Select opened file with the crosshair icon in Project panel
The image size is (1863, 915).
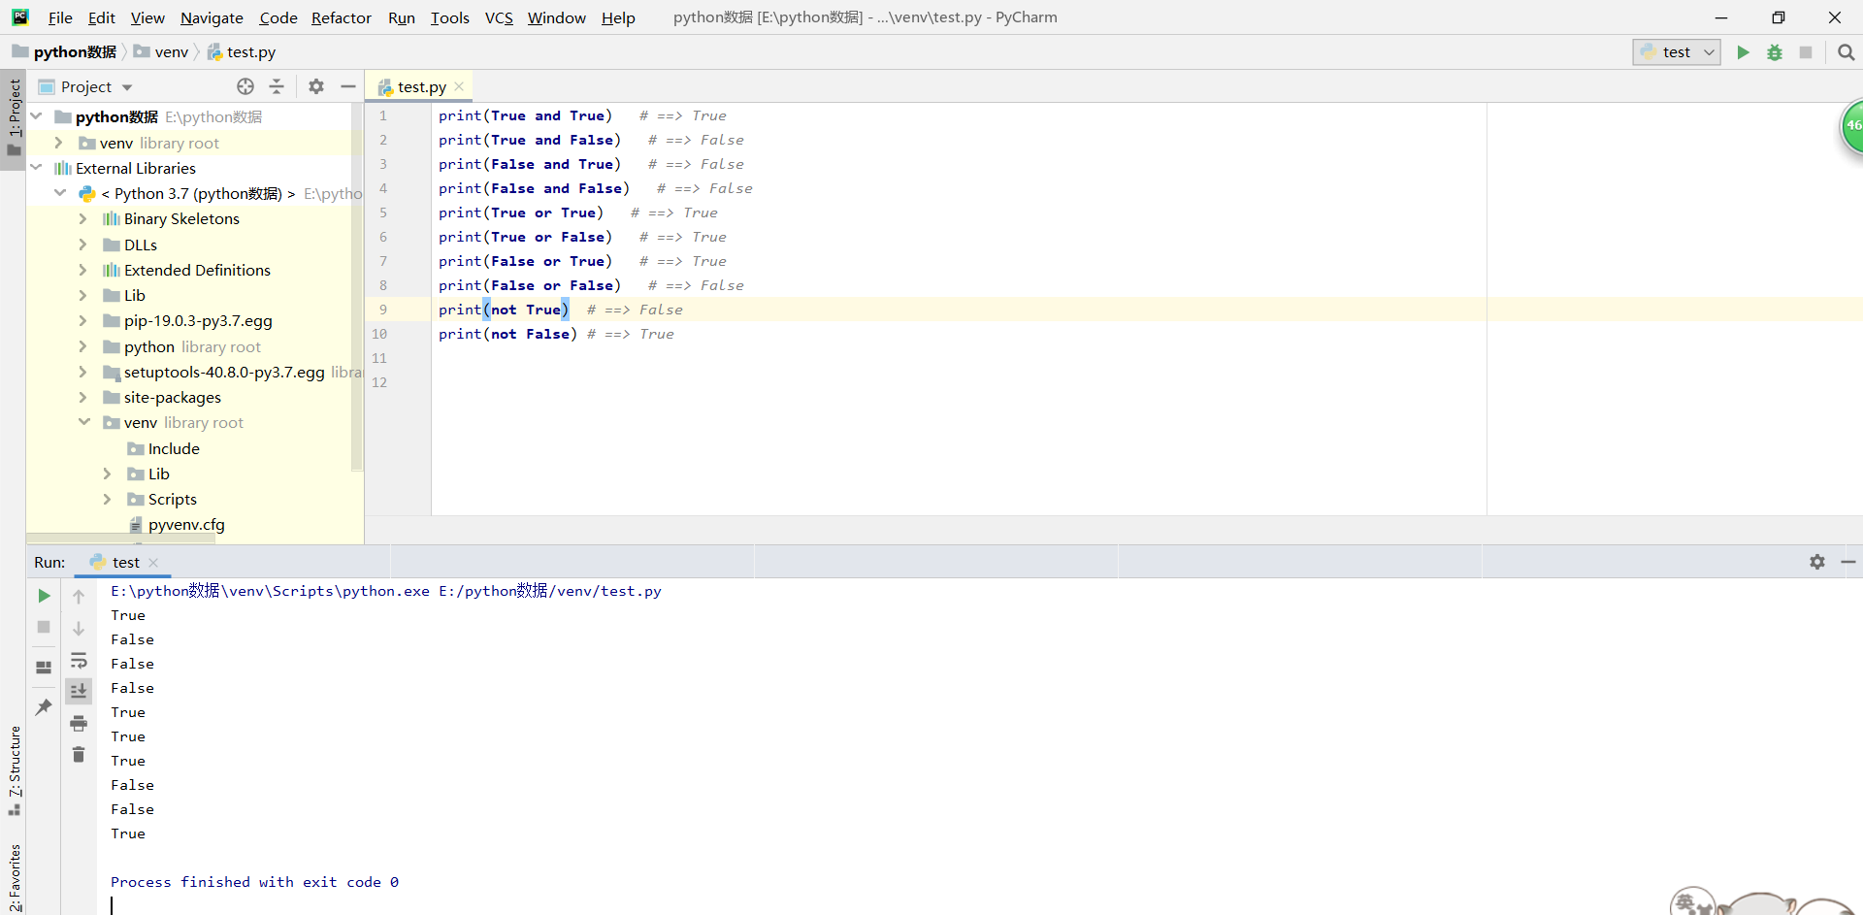point(245,86)
